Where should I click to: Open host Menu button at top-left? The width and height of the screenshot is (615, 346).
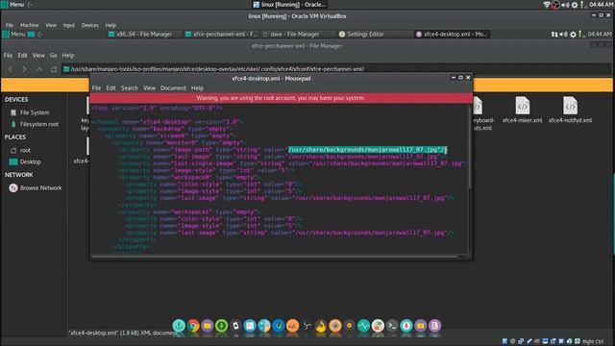pyautogui.click(x=12, y=5)
